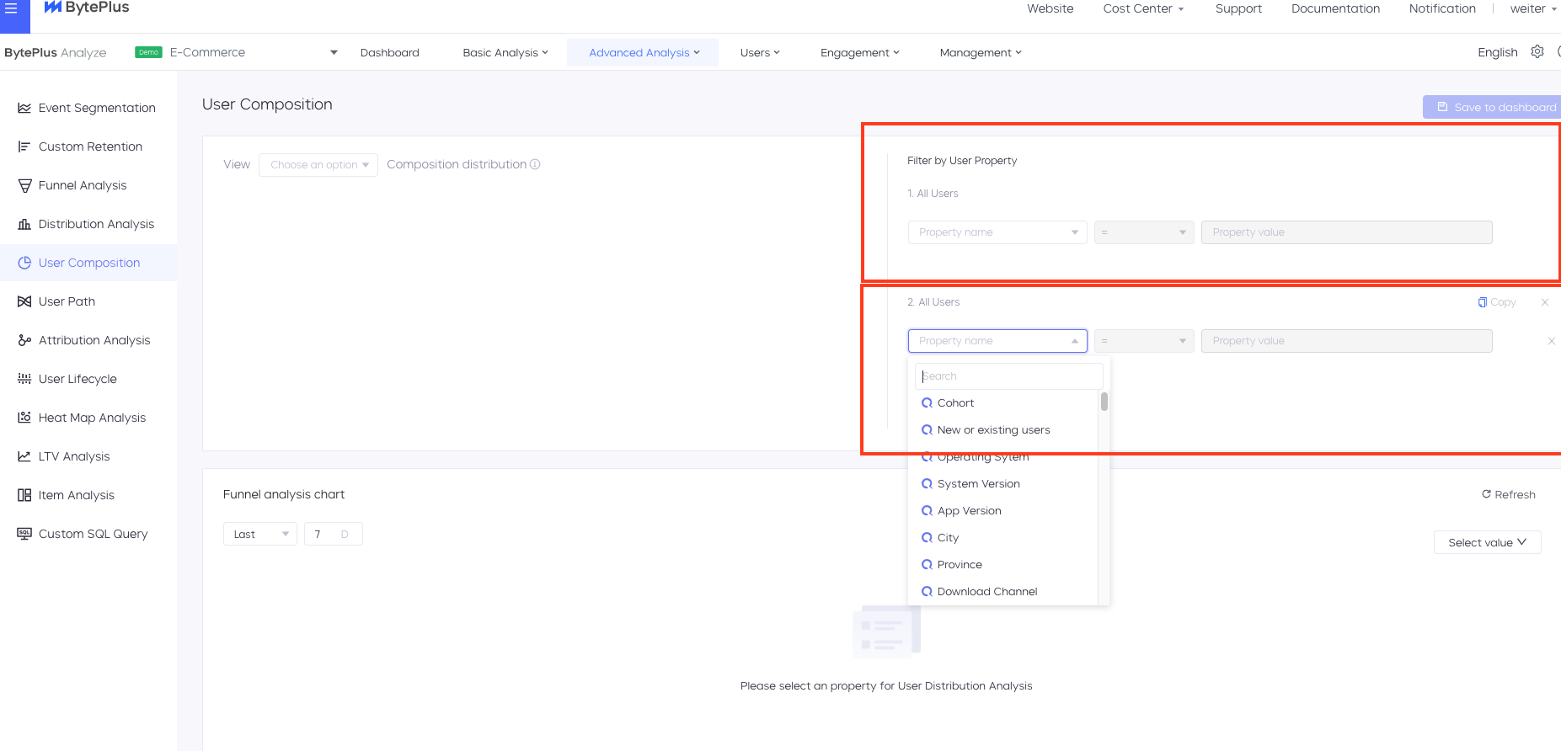Remove filter group 2 with the X
This screenshot has width=1561, height=751.
[x=1545, y=302]
